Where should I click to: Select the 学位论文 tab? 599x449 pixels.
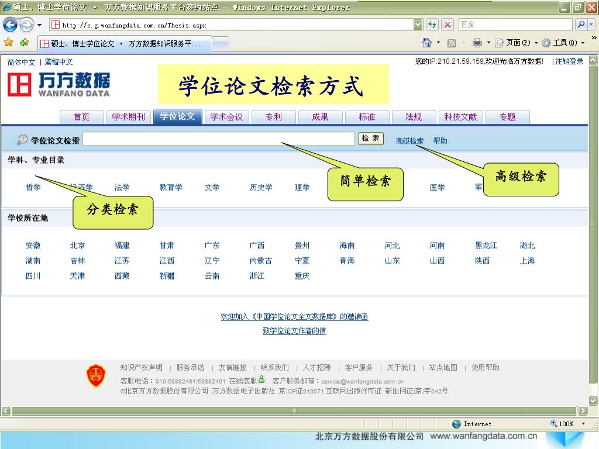tap(177, 116)
